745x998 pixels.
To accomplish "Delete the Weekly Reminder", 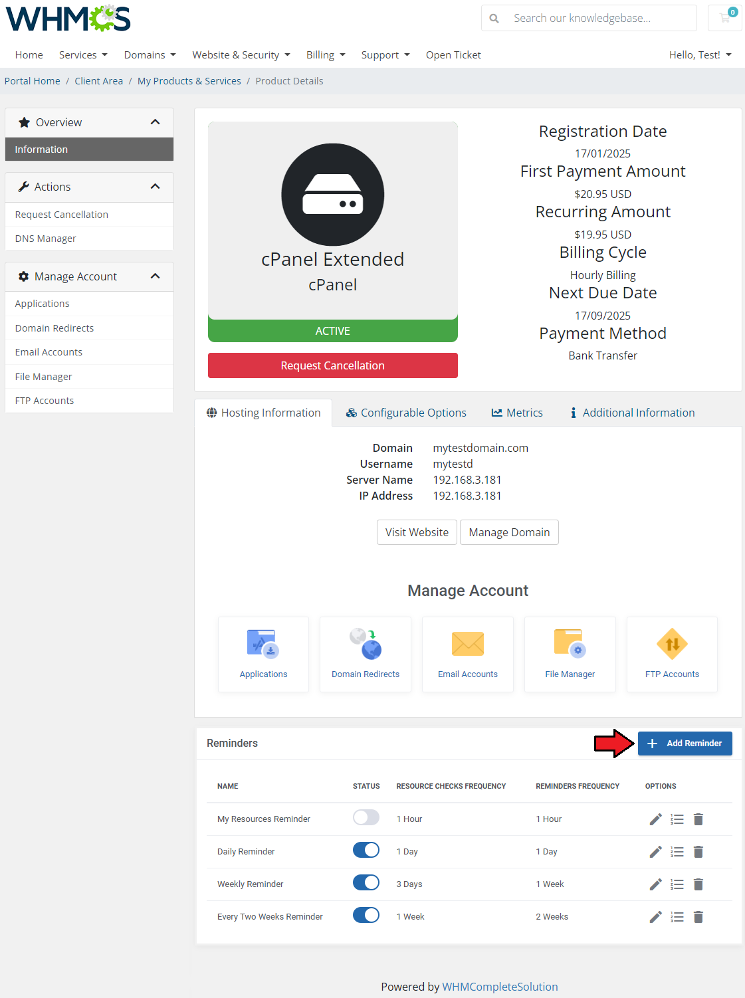I will (x=698, y=884).
